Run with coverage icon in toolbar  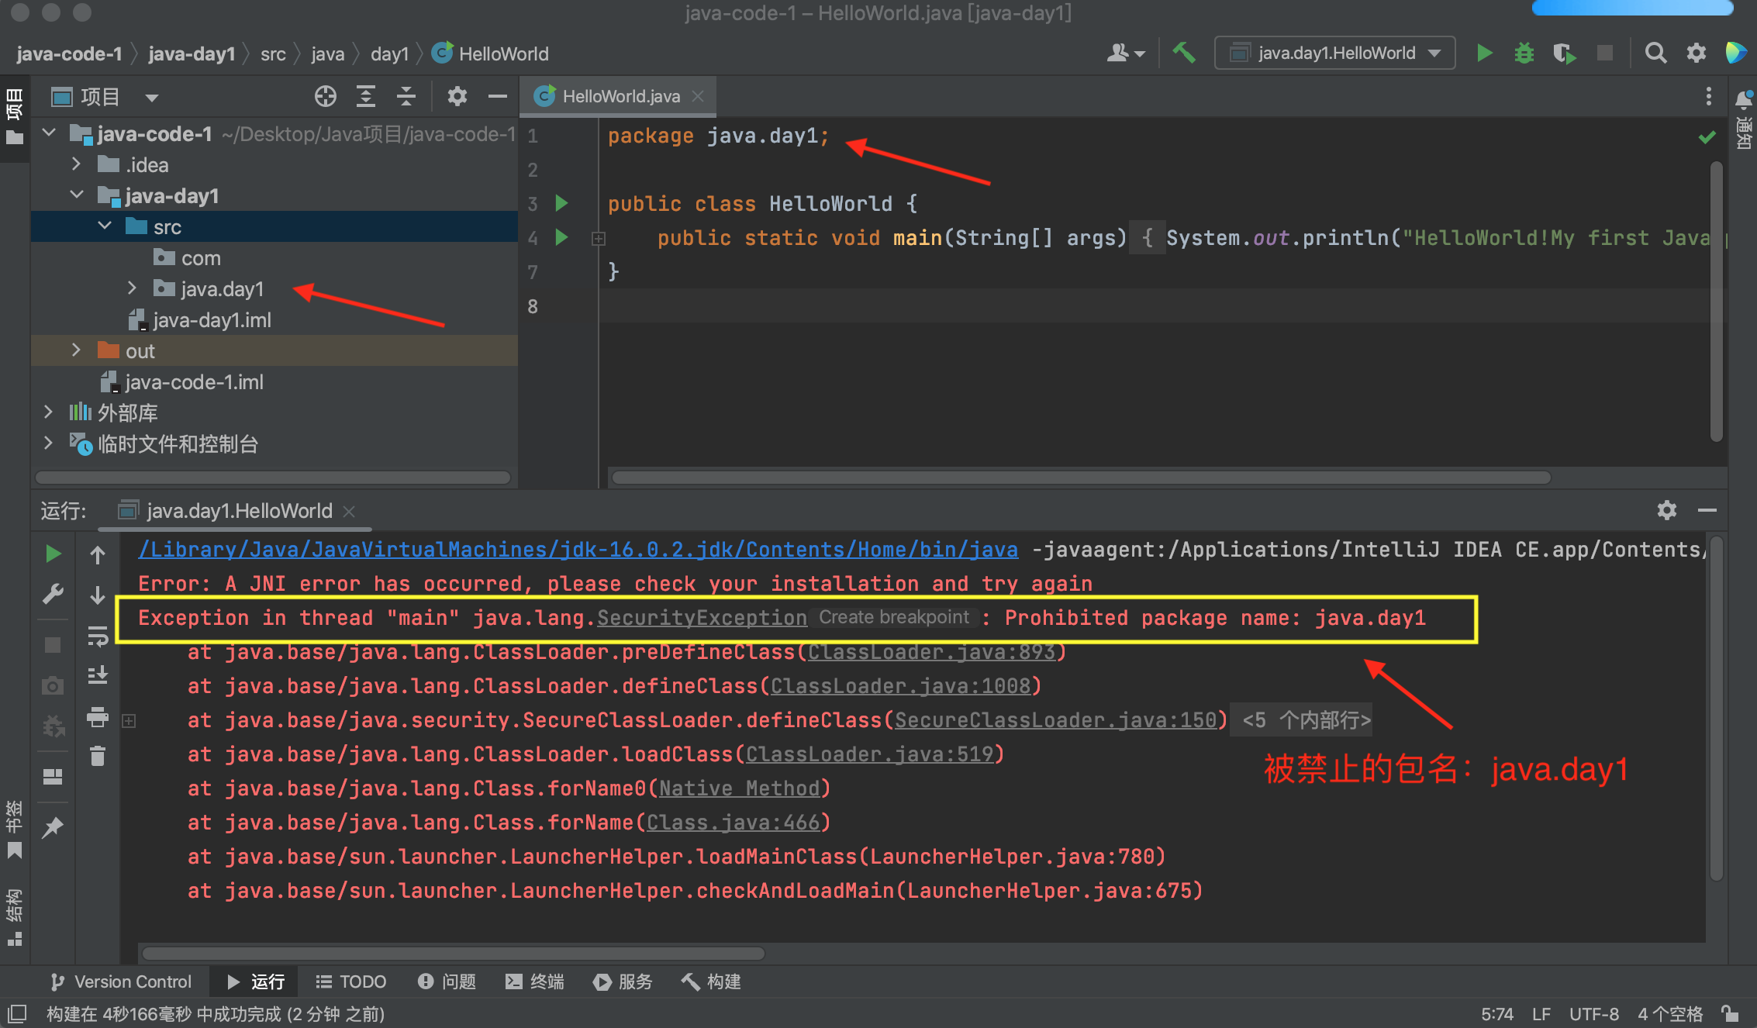pos(1564,53)
